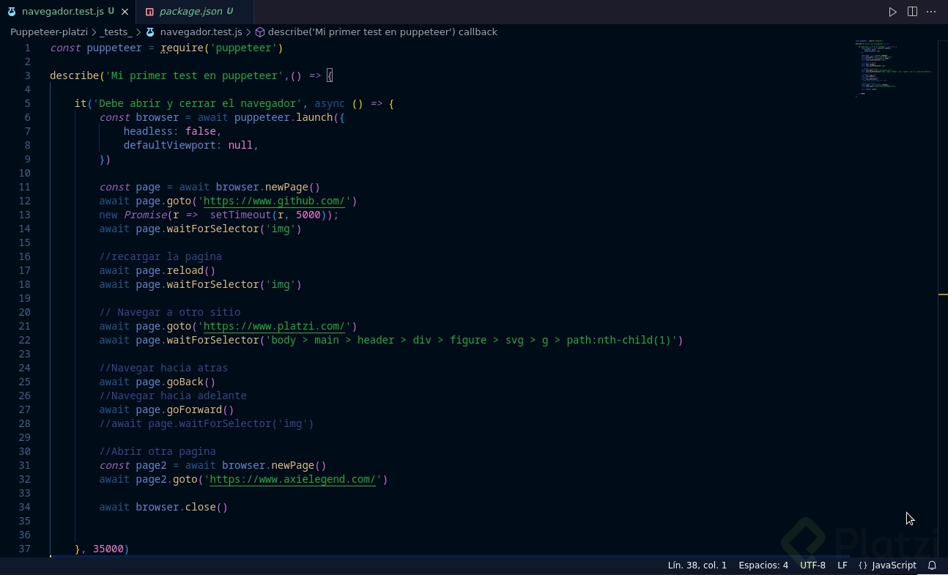Select line number 5 in the gutter

click(27, 103)
